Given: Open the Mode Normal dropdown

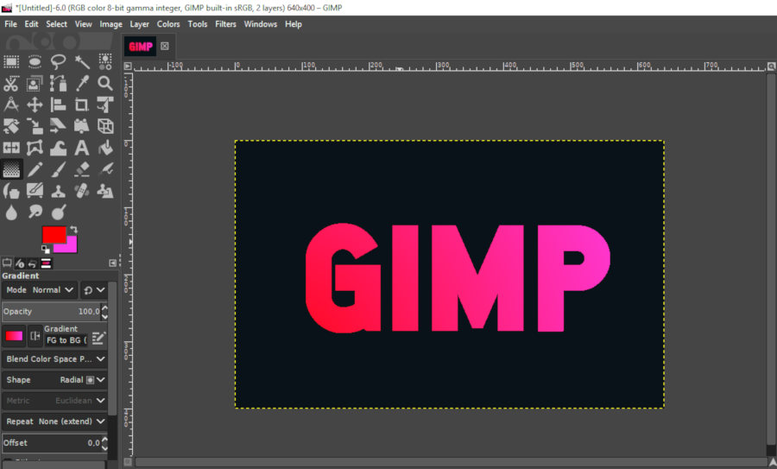Looking at the screenshot, I should pyautogui.click(x=40, y=290).
